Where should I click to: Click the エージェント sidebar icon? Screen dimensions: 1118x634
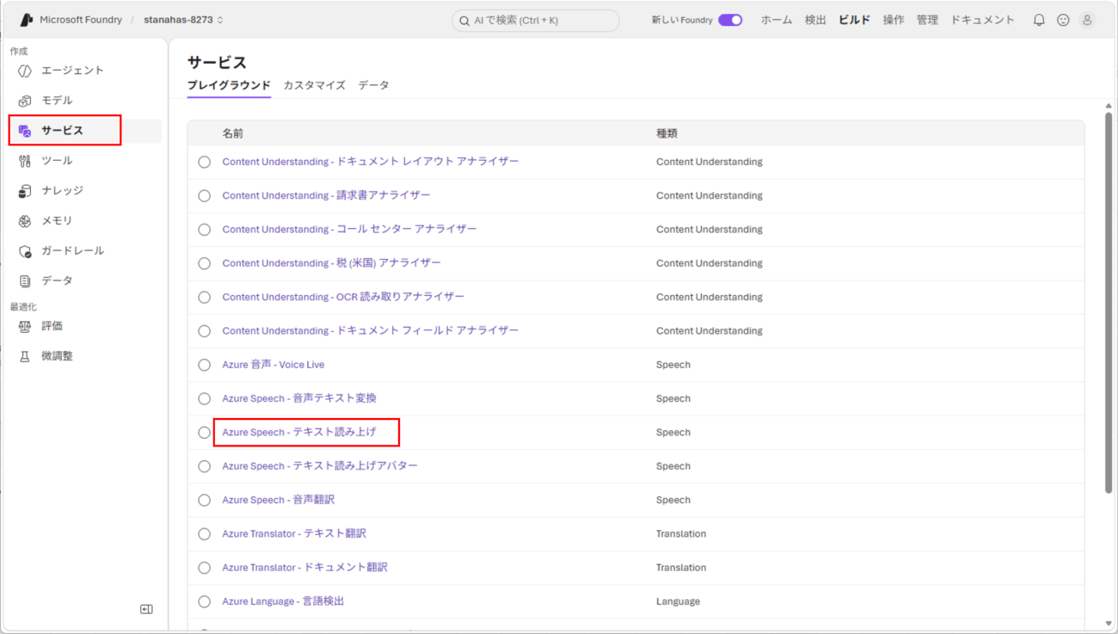point(25,71)
